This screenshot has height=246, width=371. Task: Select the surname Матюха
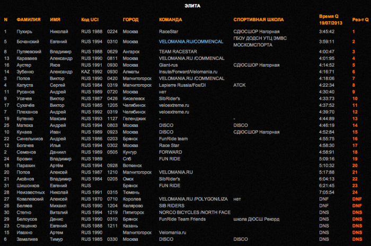tap(24, 125)
